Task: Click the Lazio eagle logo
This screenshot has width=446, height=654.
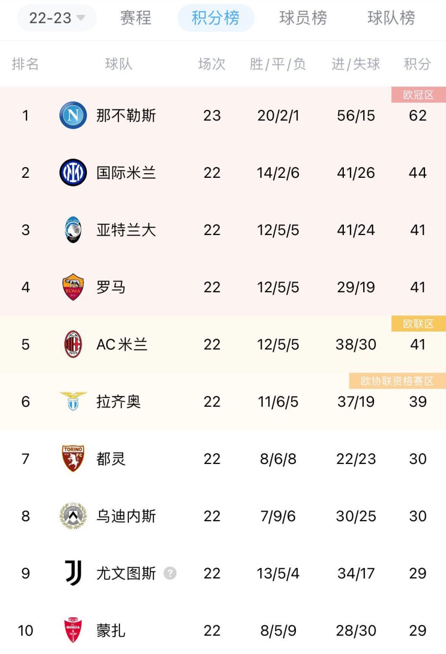Action: point(73,401)
